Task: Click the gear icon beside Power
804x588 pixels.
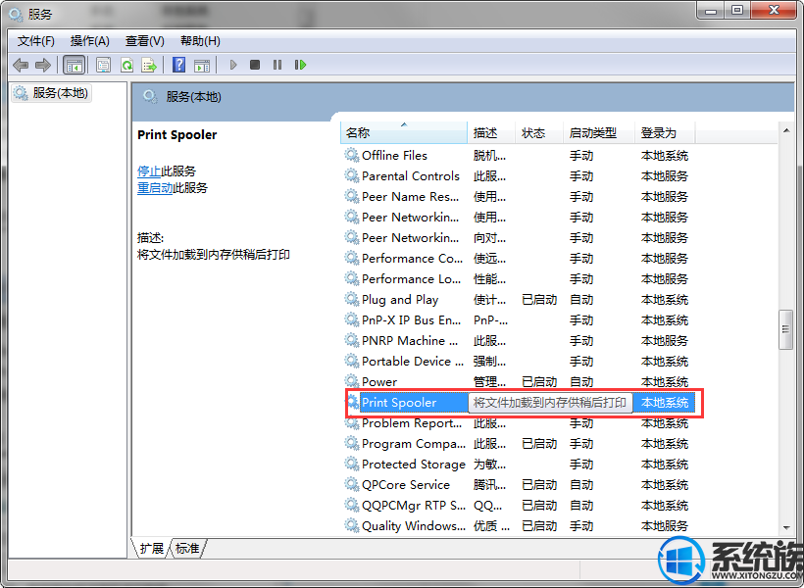Action: [x=352, y=381]
